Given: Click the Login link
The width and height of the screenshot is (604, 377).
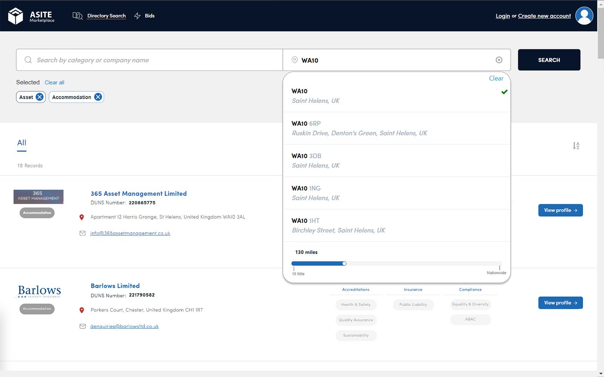Looking at the screenshot, I should [x=502, y=16].
